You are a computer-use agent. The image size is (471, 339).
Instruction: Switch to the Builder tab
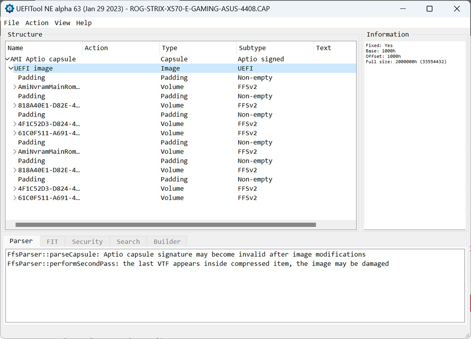167,242
